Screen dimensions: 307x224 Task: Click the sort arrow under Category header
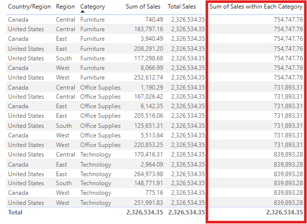click(83, 12)
